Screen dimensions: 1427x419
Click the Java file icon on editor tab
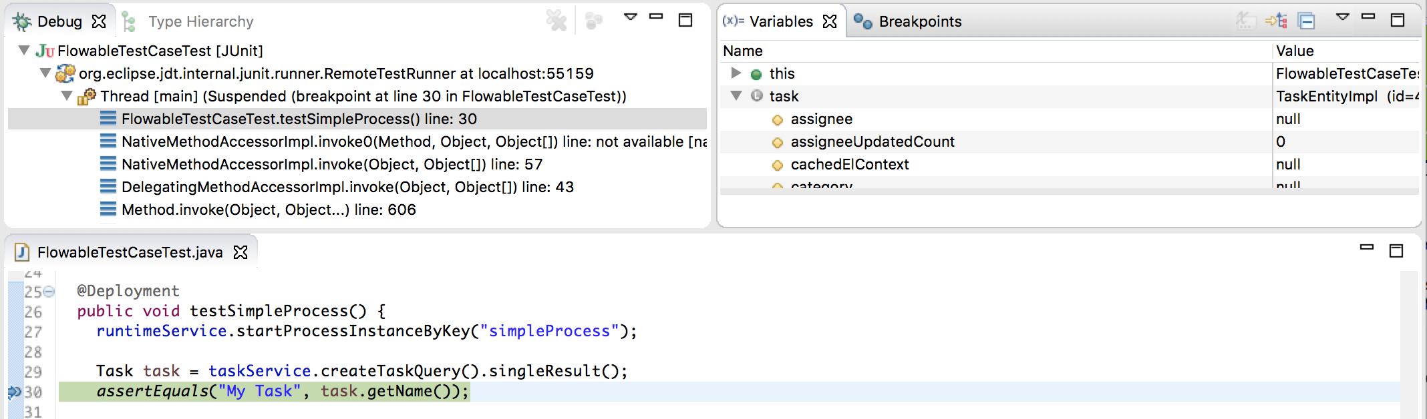coord(22,252)
